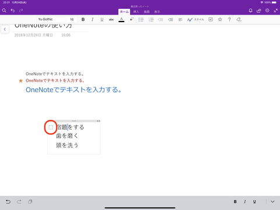Viewport: 280px width, 210px height.
Task: Redo using top purple bar arrow
Action: click(21, 10)
